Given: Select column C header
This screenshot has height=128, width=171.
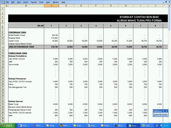Looking at the screenshot, I should 51,6.
